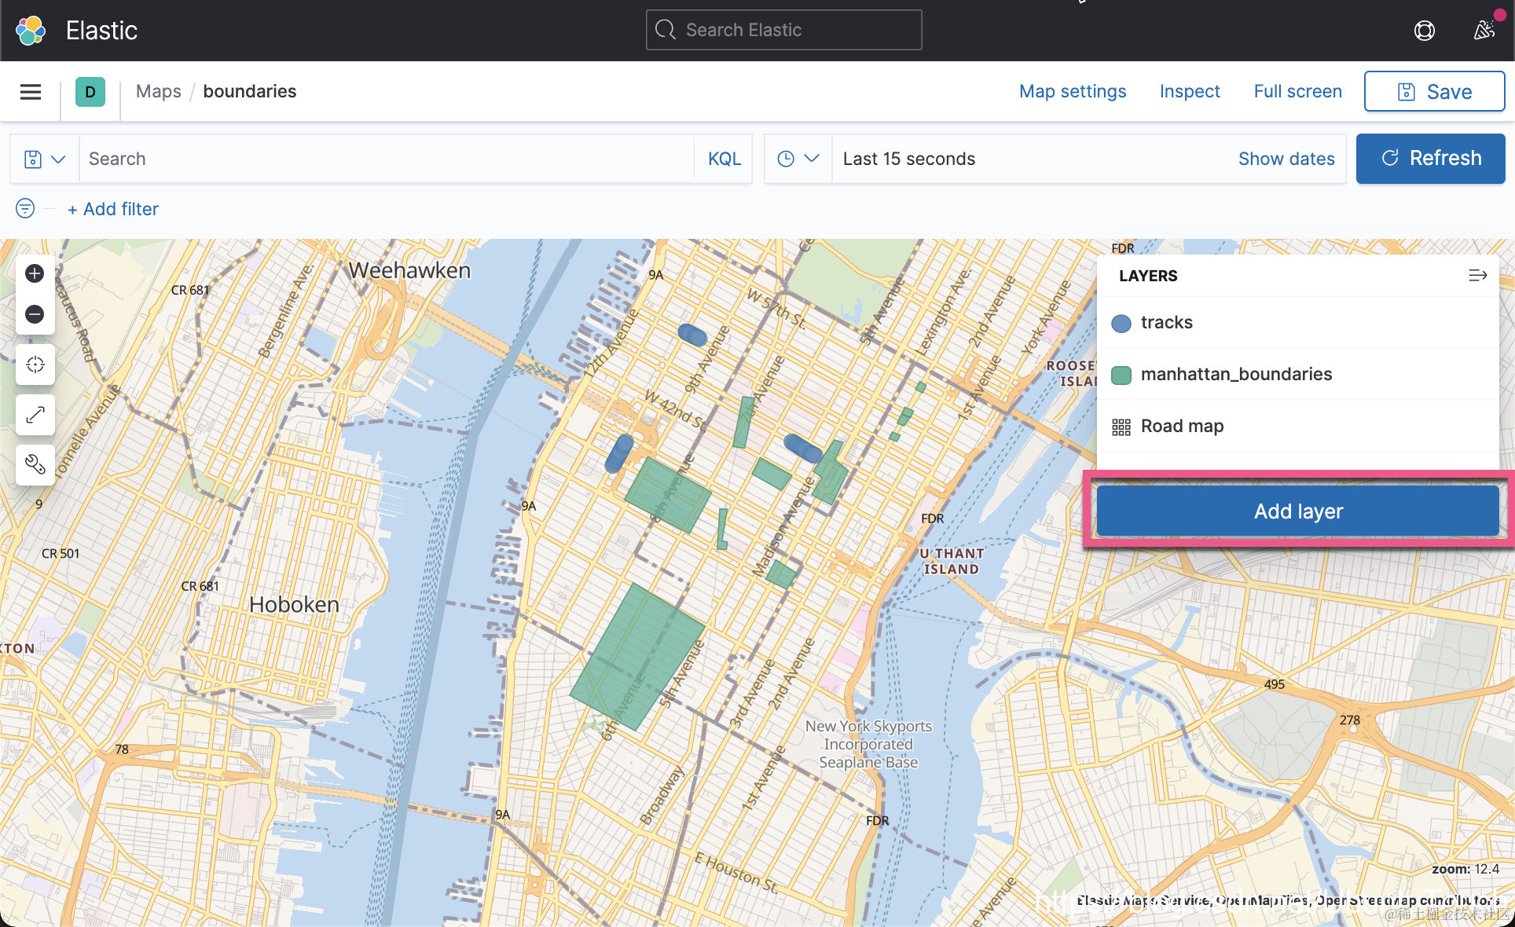
Task: Open the Road map layer entry
Action: pyautogui.click(x=1182, y=427)
